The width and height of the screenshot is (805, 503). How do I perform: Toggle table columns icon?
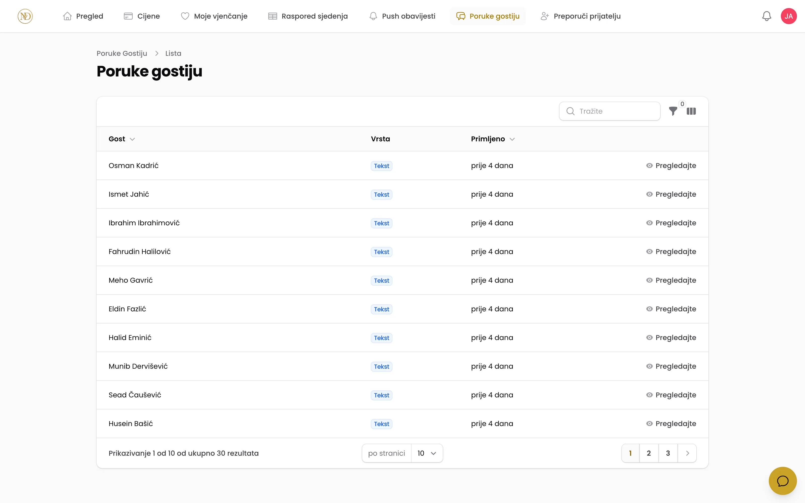point(691,111)
